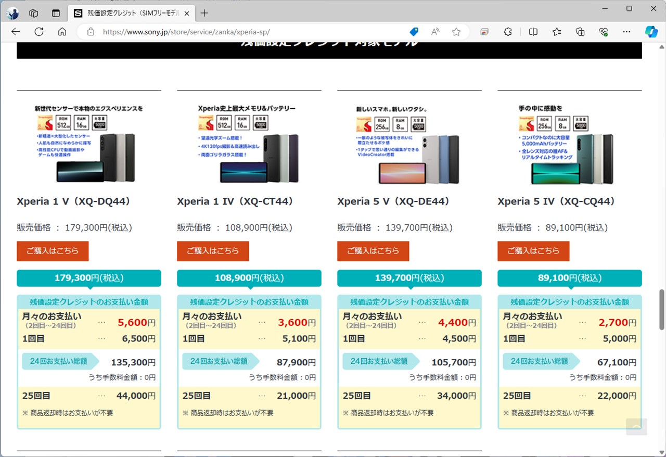Click ご購入はこちら under Xperia 5 IV
The height and width of the screenshot is (457, 666).
533,251
